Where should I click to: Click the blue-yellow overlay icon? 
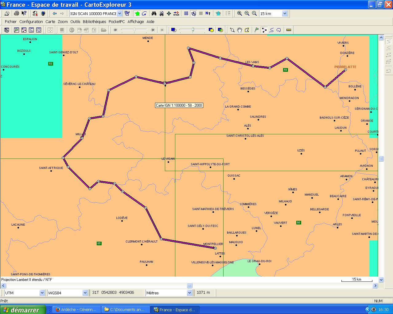(x=211, y=30)
